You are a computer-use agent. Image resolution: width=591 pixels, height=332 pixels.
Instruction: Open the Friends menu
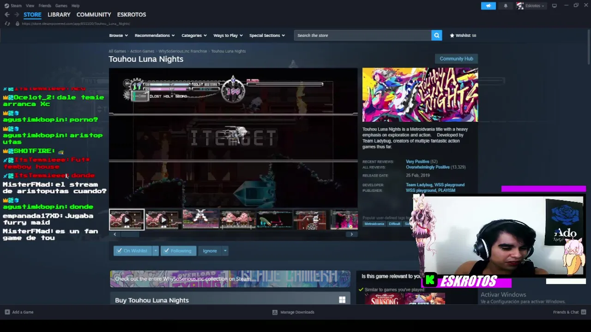pos(45,6)
